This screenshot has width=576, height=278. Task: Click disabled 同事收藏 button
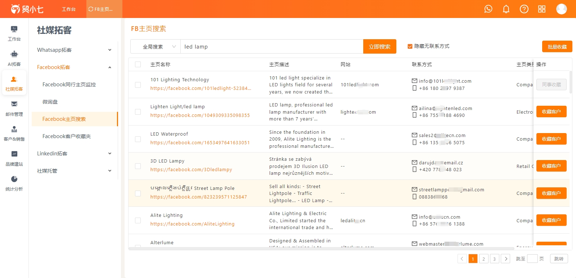coord(552,85)
